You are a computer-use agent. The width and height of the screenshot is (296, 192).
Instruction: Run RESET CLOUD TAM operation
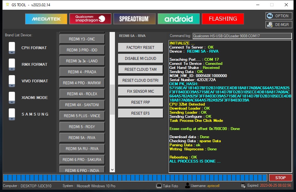click(140, 70)
